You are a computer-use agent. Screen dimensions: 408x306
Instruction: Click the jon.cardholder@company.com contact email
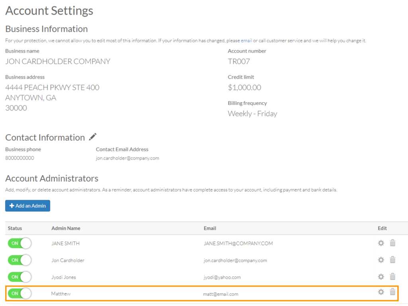[127, 158]
